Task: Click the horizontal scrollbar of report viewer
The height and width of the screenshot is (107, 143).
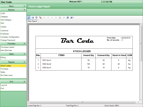Action: tap(83, 102)
